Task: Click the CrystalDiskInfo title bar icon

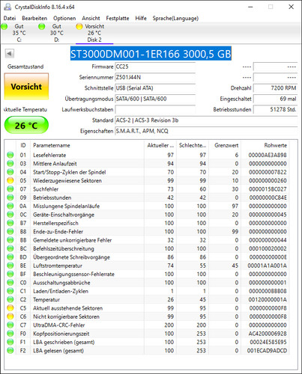Action: tap(7, 7)
